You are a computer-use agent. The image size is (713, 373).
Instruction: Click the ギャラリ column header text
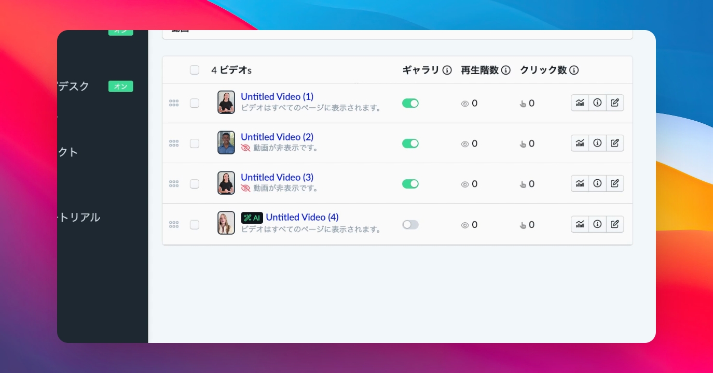pyautogui.click(x=421, y=70)
